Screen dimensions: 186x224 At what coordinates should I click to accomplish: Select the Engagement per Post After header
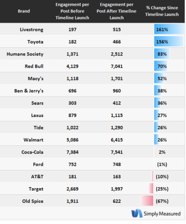[117, 11]
